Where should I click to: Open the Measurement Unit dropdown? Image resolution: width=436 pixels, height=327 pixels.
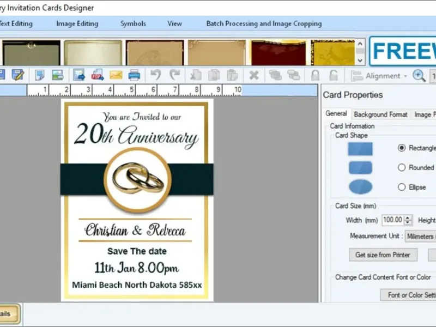tap(421, 236)
